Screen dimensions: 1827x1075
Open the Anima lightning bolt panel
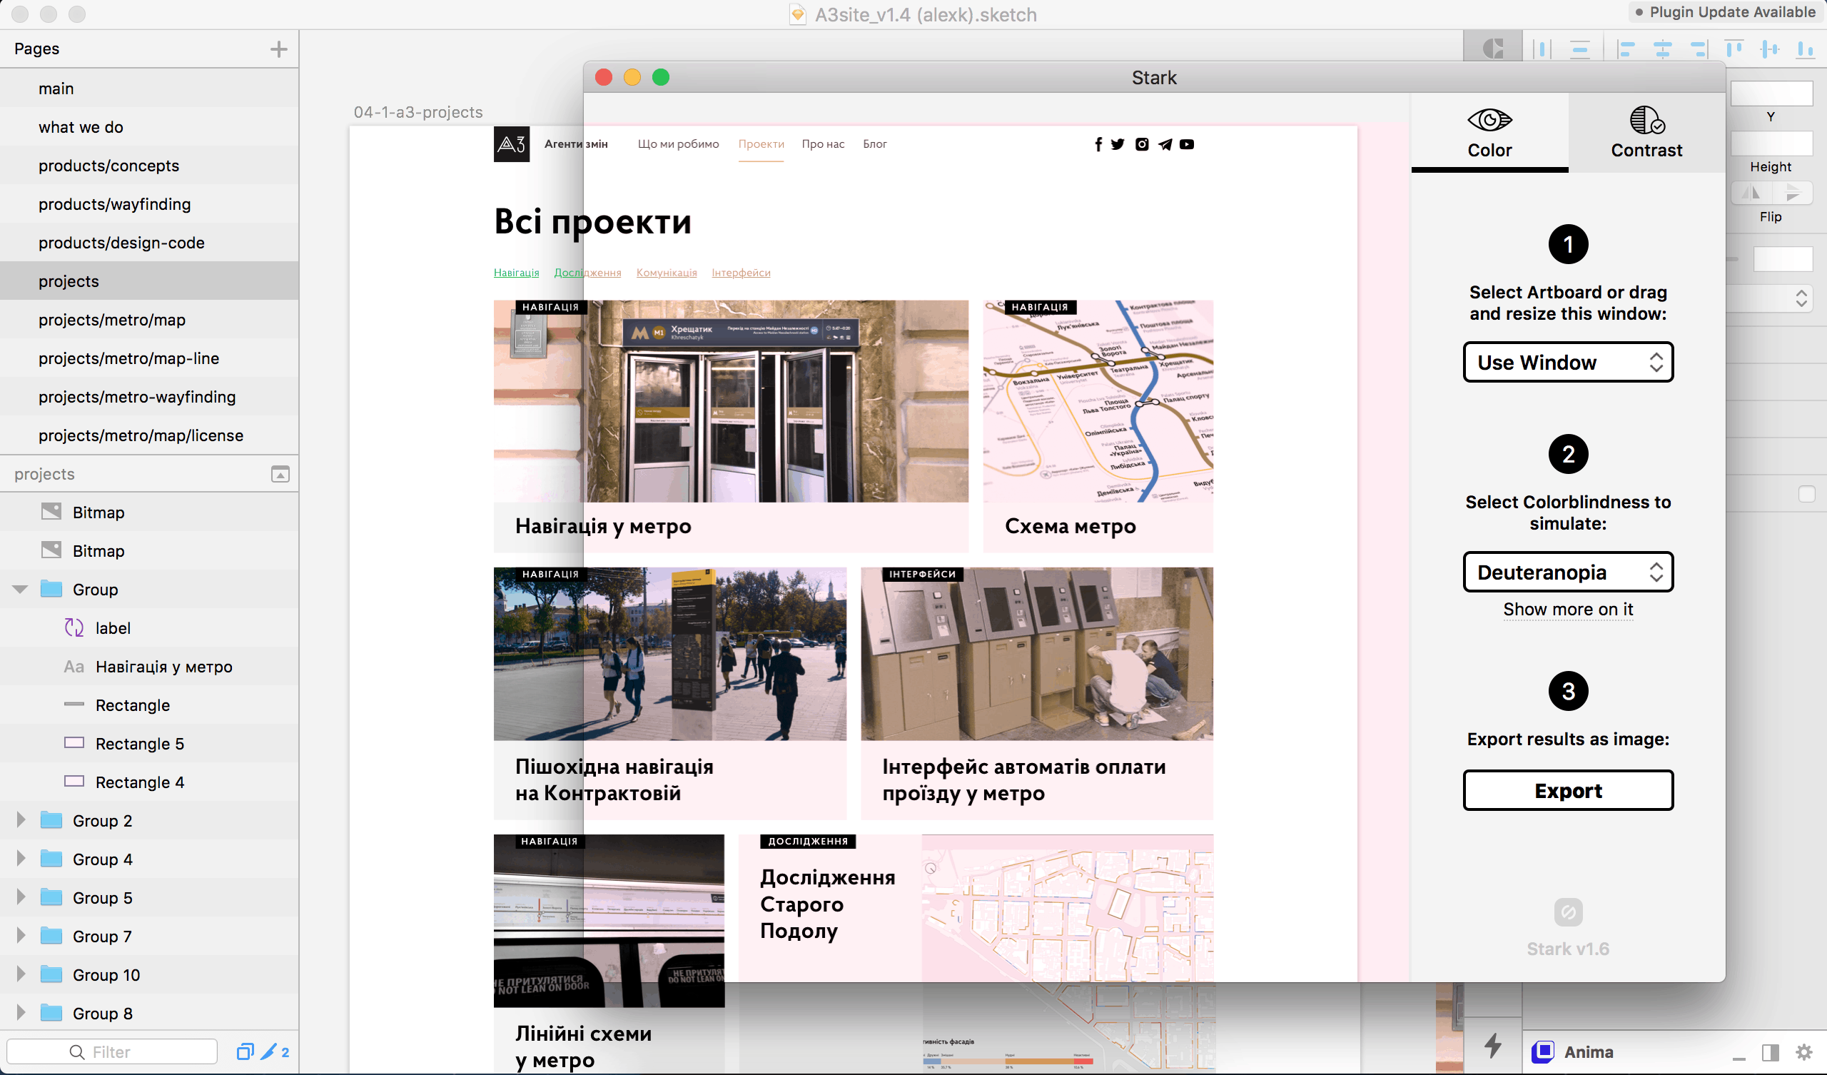pyautogui.click(x=1492, y=1045)
